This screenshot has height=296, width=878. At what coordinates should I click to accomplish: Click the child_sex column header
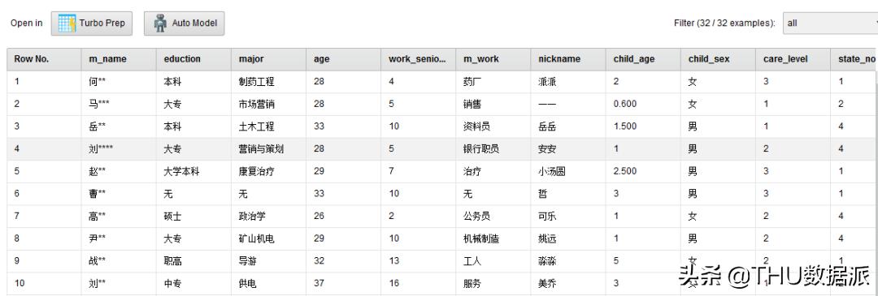pos(719,59)
